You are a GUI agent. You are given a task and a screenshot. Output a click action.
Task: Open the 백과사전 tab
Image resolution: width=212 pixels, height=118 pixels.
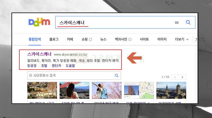pyautogui.click(x=121, y=39)
